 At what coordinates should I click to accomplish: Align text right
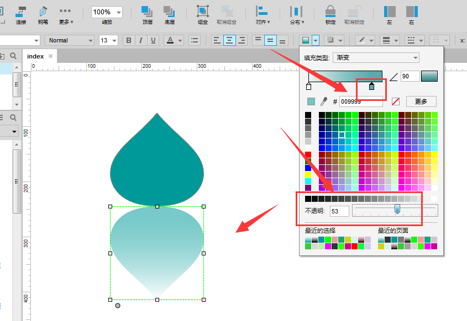(x=242, y=40)
